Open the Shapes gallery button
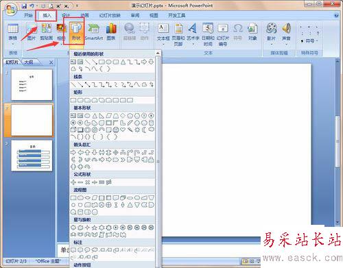This screenshot has width=343, height=268. point(76,32)
